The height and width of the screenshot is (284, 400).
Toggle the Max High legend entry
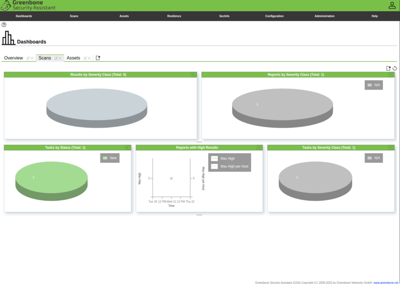click(x=227, y=159)
